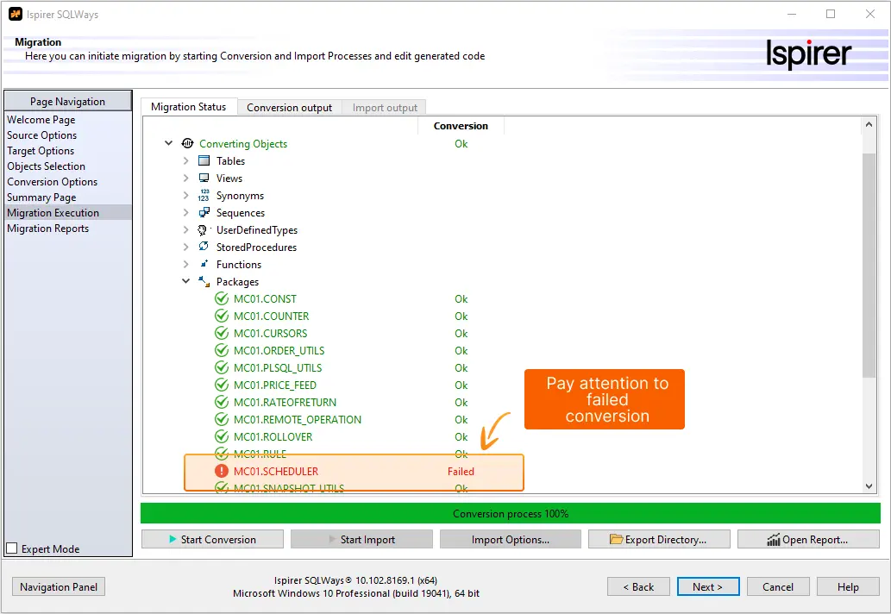Click the green check icon for MC01.PLSQL_UTILS

222,367
